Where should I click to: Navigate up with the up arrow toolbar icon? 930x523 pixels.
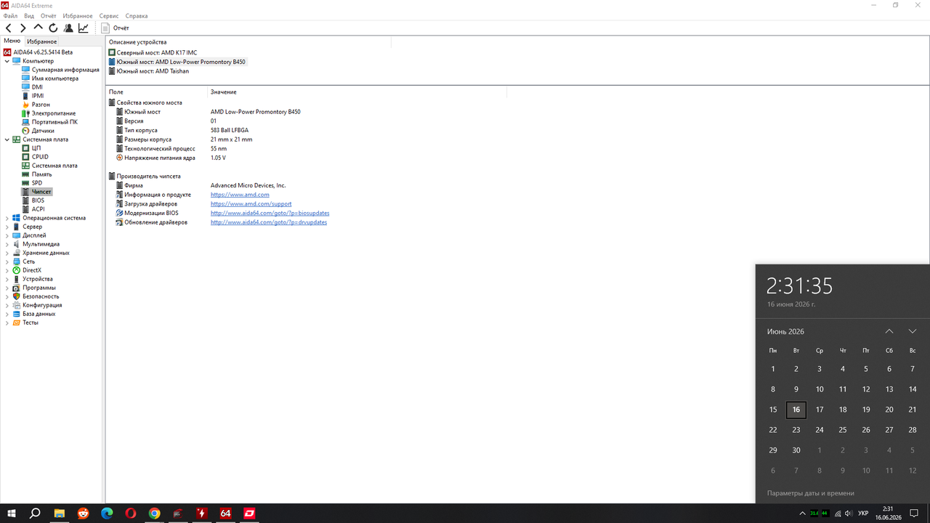[39, 28]
